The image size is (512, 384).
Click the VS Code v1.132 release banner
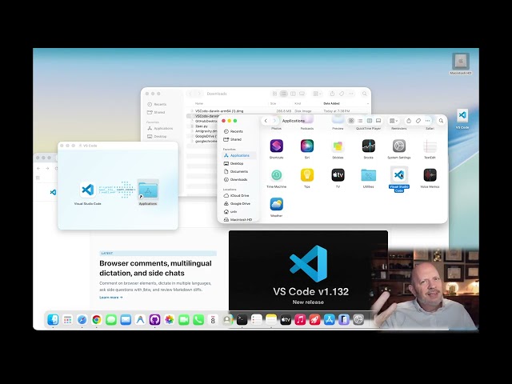[308, 270]
